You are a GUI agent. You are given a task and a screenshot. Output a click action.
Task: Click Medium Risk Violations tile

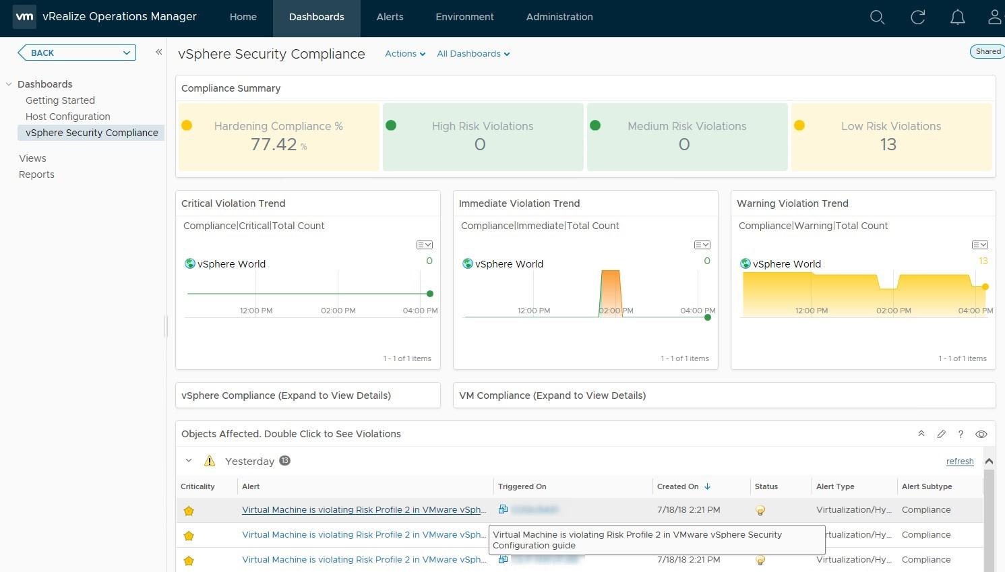pos(687,137)
